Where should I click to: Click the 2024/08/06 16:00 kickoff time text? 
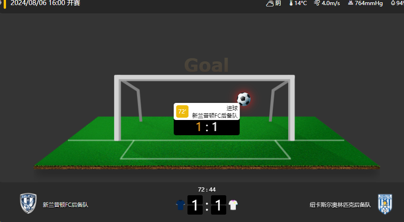45,3
